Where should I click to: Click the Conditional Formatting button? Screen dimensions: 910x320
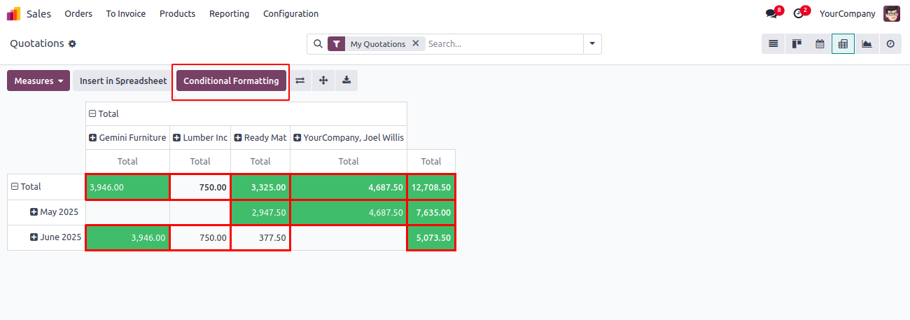(231, 81)
